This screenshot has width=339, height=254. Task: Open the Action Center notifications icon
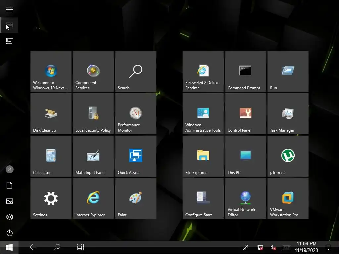328,247
